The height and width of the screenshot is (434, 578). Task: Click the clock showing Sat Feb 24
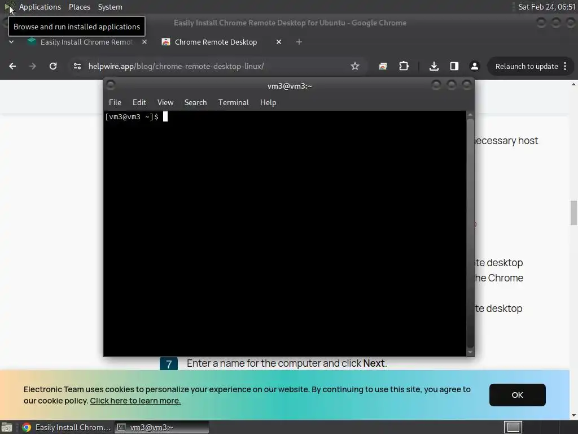(546, 7)
